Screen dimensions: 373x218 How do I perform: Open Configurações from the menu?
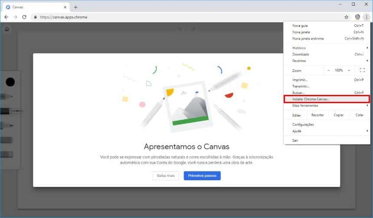tap(327, 124)
